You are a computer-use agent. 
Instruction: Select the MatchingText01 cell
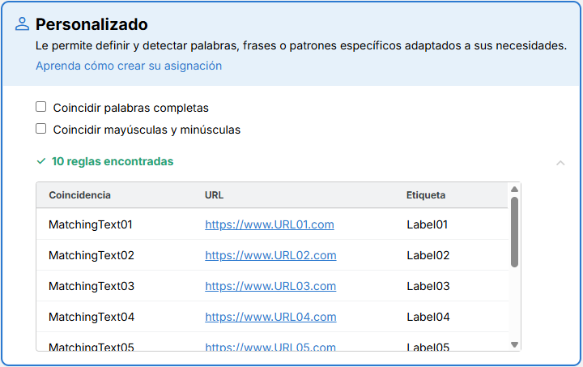point(91,224)
